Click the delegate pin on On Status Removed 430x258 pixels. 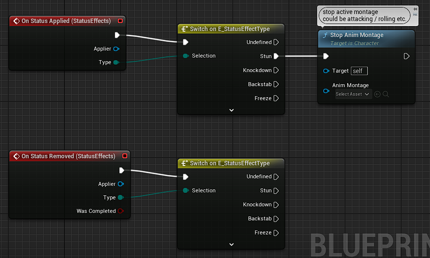coord(125,156)
